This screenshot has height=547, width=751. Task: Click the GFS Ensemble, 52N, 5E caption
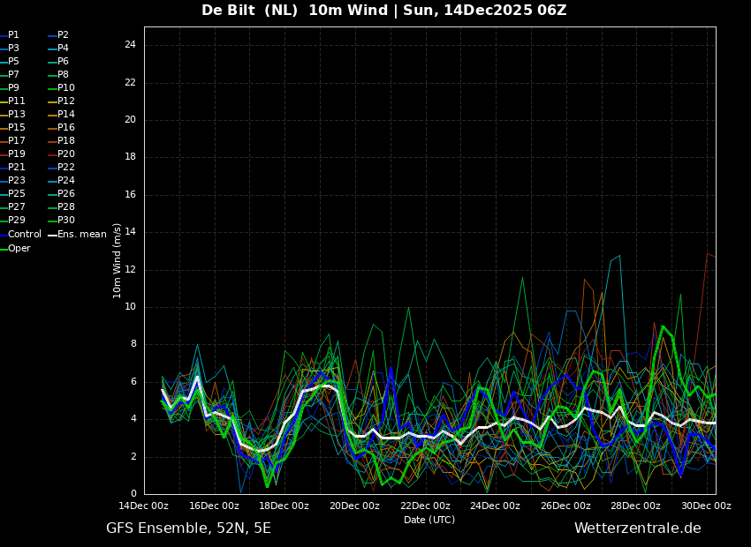point(188,528)
